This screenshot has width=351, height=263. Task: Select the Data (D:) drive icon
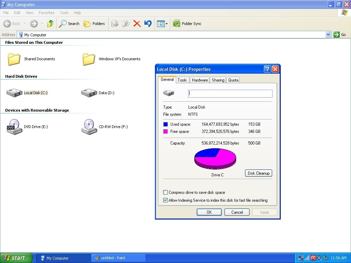click(89, 93)
